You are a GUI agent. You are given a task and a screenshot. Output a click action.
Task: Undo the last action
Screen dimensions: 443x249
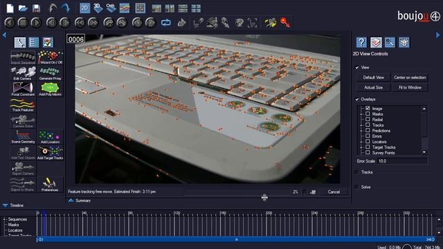[x=53, y=8]
